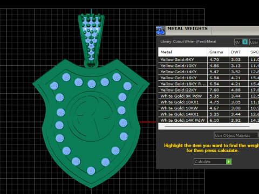
Task: Click the 4.86 grams value
Action: (214, 66)
